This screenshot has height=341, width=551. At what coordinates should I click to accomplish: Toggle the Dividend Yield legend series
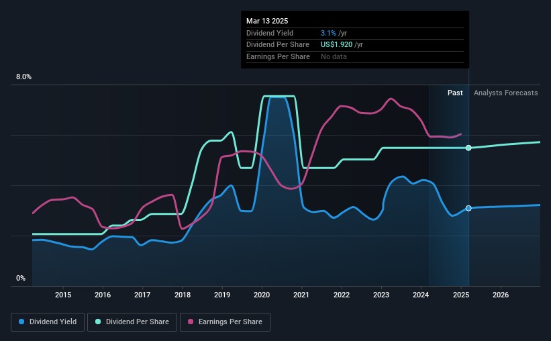48,322
